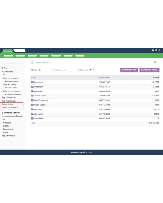
Task: Click the Exporter Excel button
Action: [x=149, y=70]
